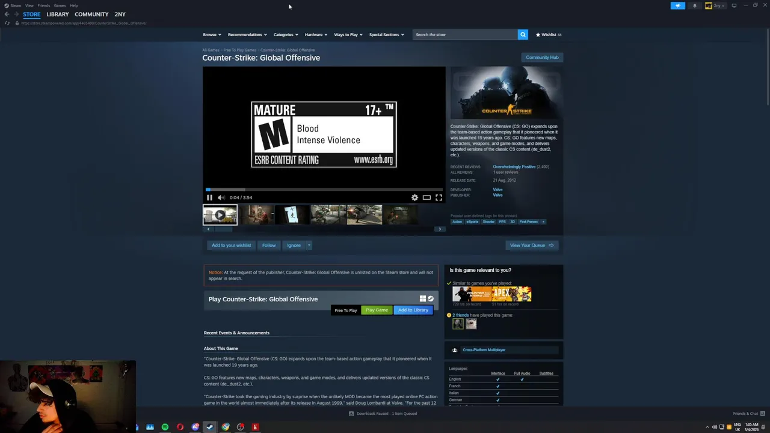Viewport: 770px width, 433px height.
Task: Open first friend avatar who played
Action: (x=458, y=324)
